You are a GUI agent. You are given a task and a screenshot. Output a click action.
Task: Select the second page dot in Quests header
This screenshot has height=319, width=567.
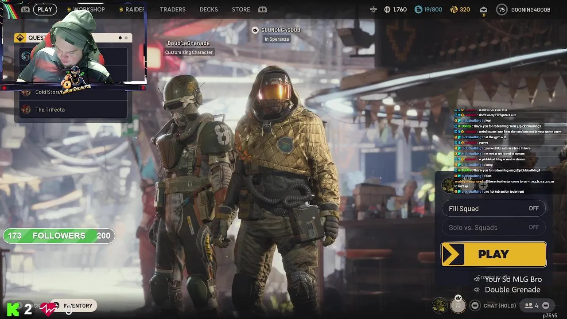pyautogui.click(x=126, y=38)
